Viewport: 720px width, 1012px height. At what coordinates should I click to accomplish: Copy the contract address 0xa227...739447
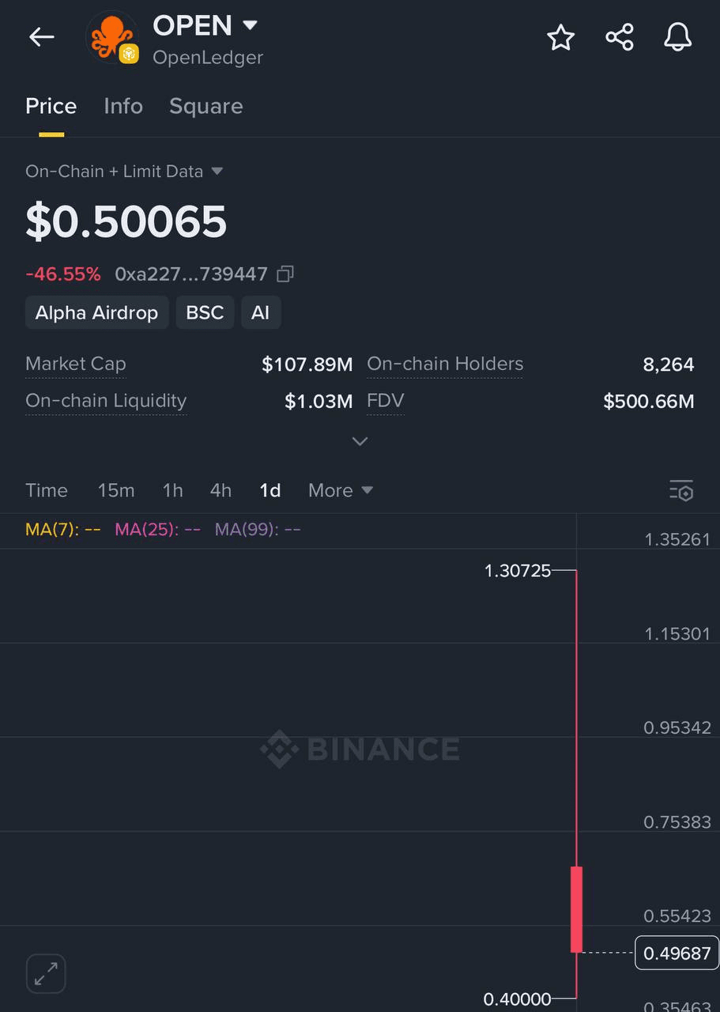[x=285, y=274]
